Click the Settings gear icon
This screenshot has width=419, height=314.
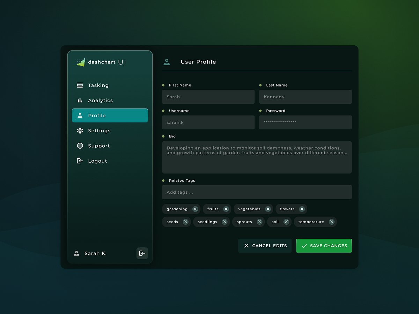click(x=79, y=130)
